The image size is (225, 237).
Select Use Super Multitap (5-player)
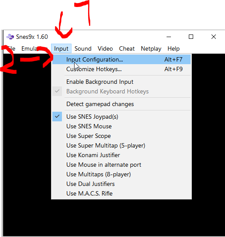pos(121,145)
